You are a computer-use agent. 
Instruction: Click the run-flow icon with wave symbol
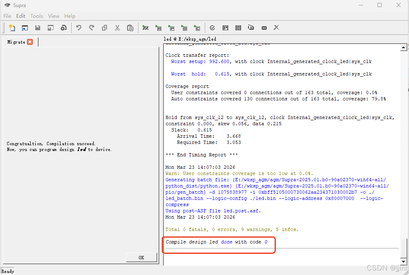tap(145, 28)
